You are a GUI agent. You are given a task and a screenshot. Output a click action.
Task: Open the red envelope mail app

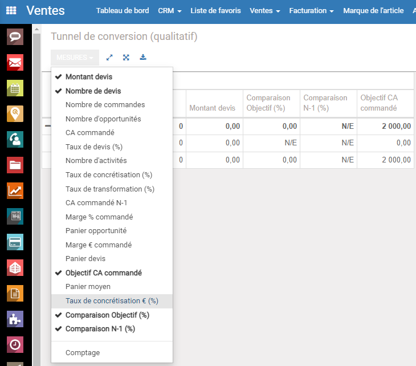coord(15,62)
